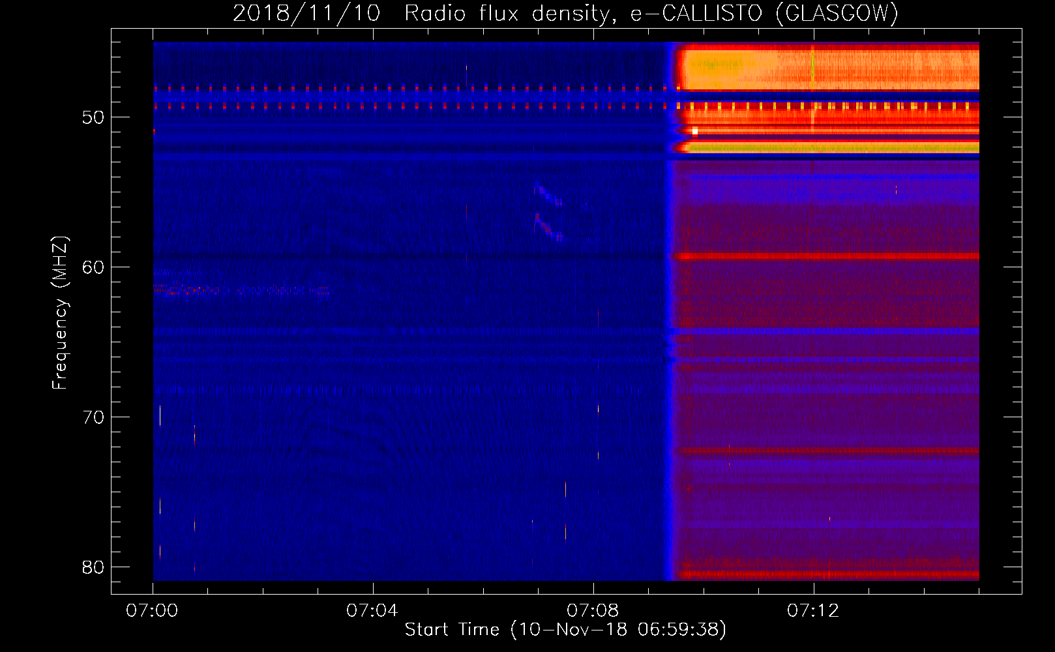
Task: Click the 80 frequency tick label
Action: click(x=93, y=567)
